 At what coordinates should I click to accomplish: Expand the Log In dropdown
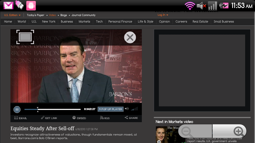tap(163, 15)
